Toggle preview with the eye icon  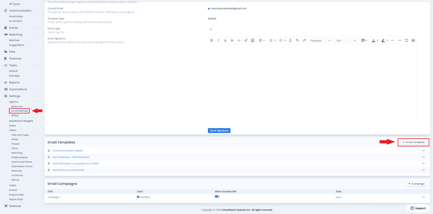[413, 41]
